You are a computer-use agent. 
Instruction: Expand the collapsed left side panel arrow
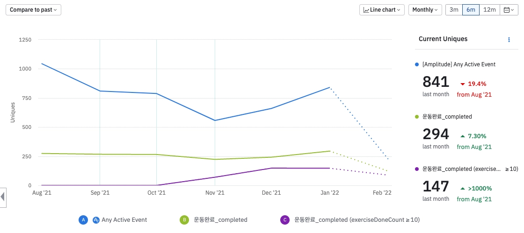3,197
